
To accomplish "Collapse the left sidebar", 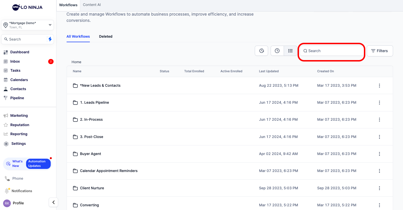I will pos(54,202).
